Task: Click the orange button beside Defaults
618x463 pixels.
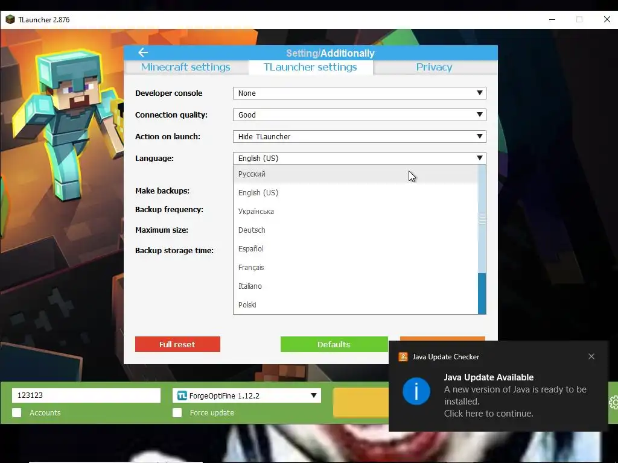Action: click(x=442, y=339)
